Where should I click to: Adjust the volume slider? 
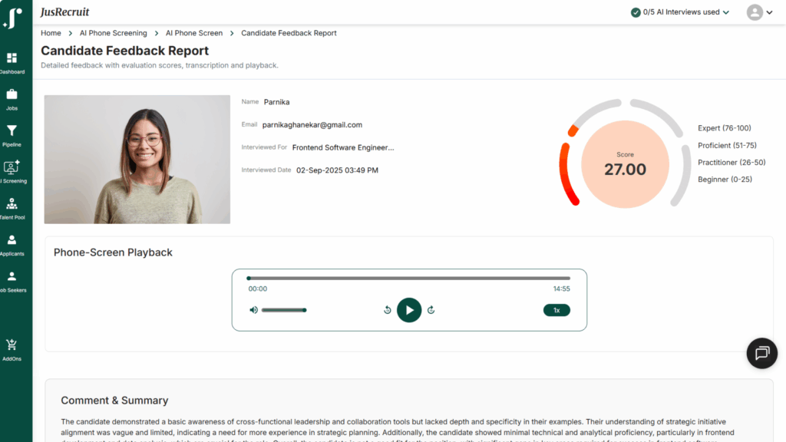tap(284, 310)
